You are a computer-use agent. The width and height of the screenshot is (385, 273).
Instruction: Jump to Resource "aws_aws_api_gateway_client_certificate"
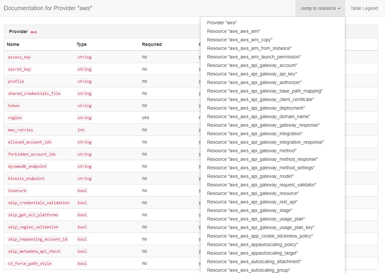pyautogui.click(x=272, y=99)
